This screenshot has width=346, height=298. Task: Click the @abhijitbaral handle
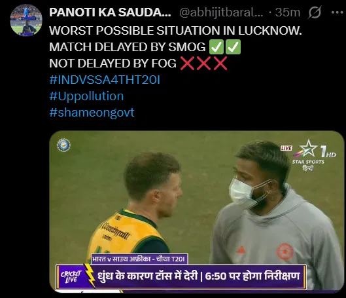[221, 12]
